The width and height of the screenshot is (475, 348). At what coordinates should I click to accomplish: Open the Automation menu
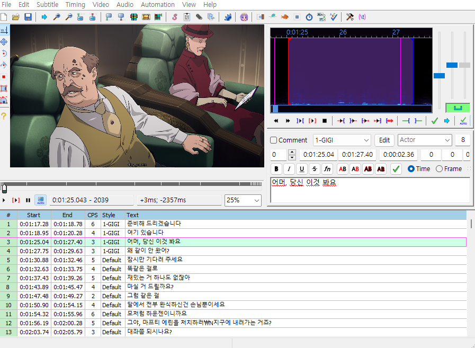(x=157, y=5)
